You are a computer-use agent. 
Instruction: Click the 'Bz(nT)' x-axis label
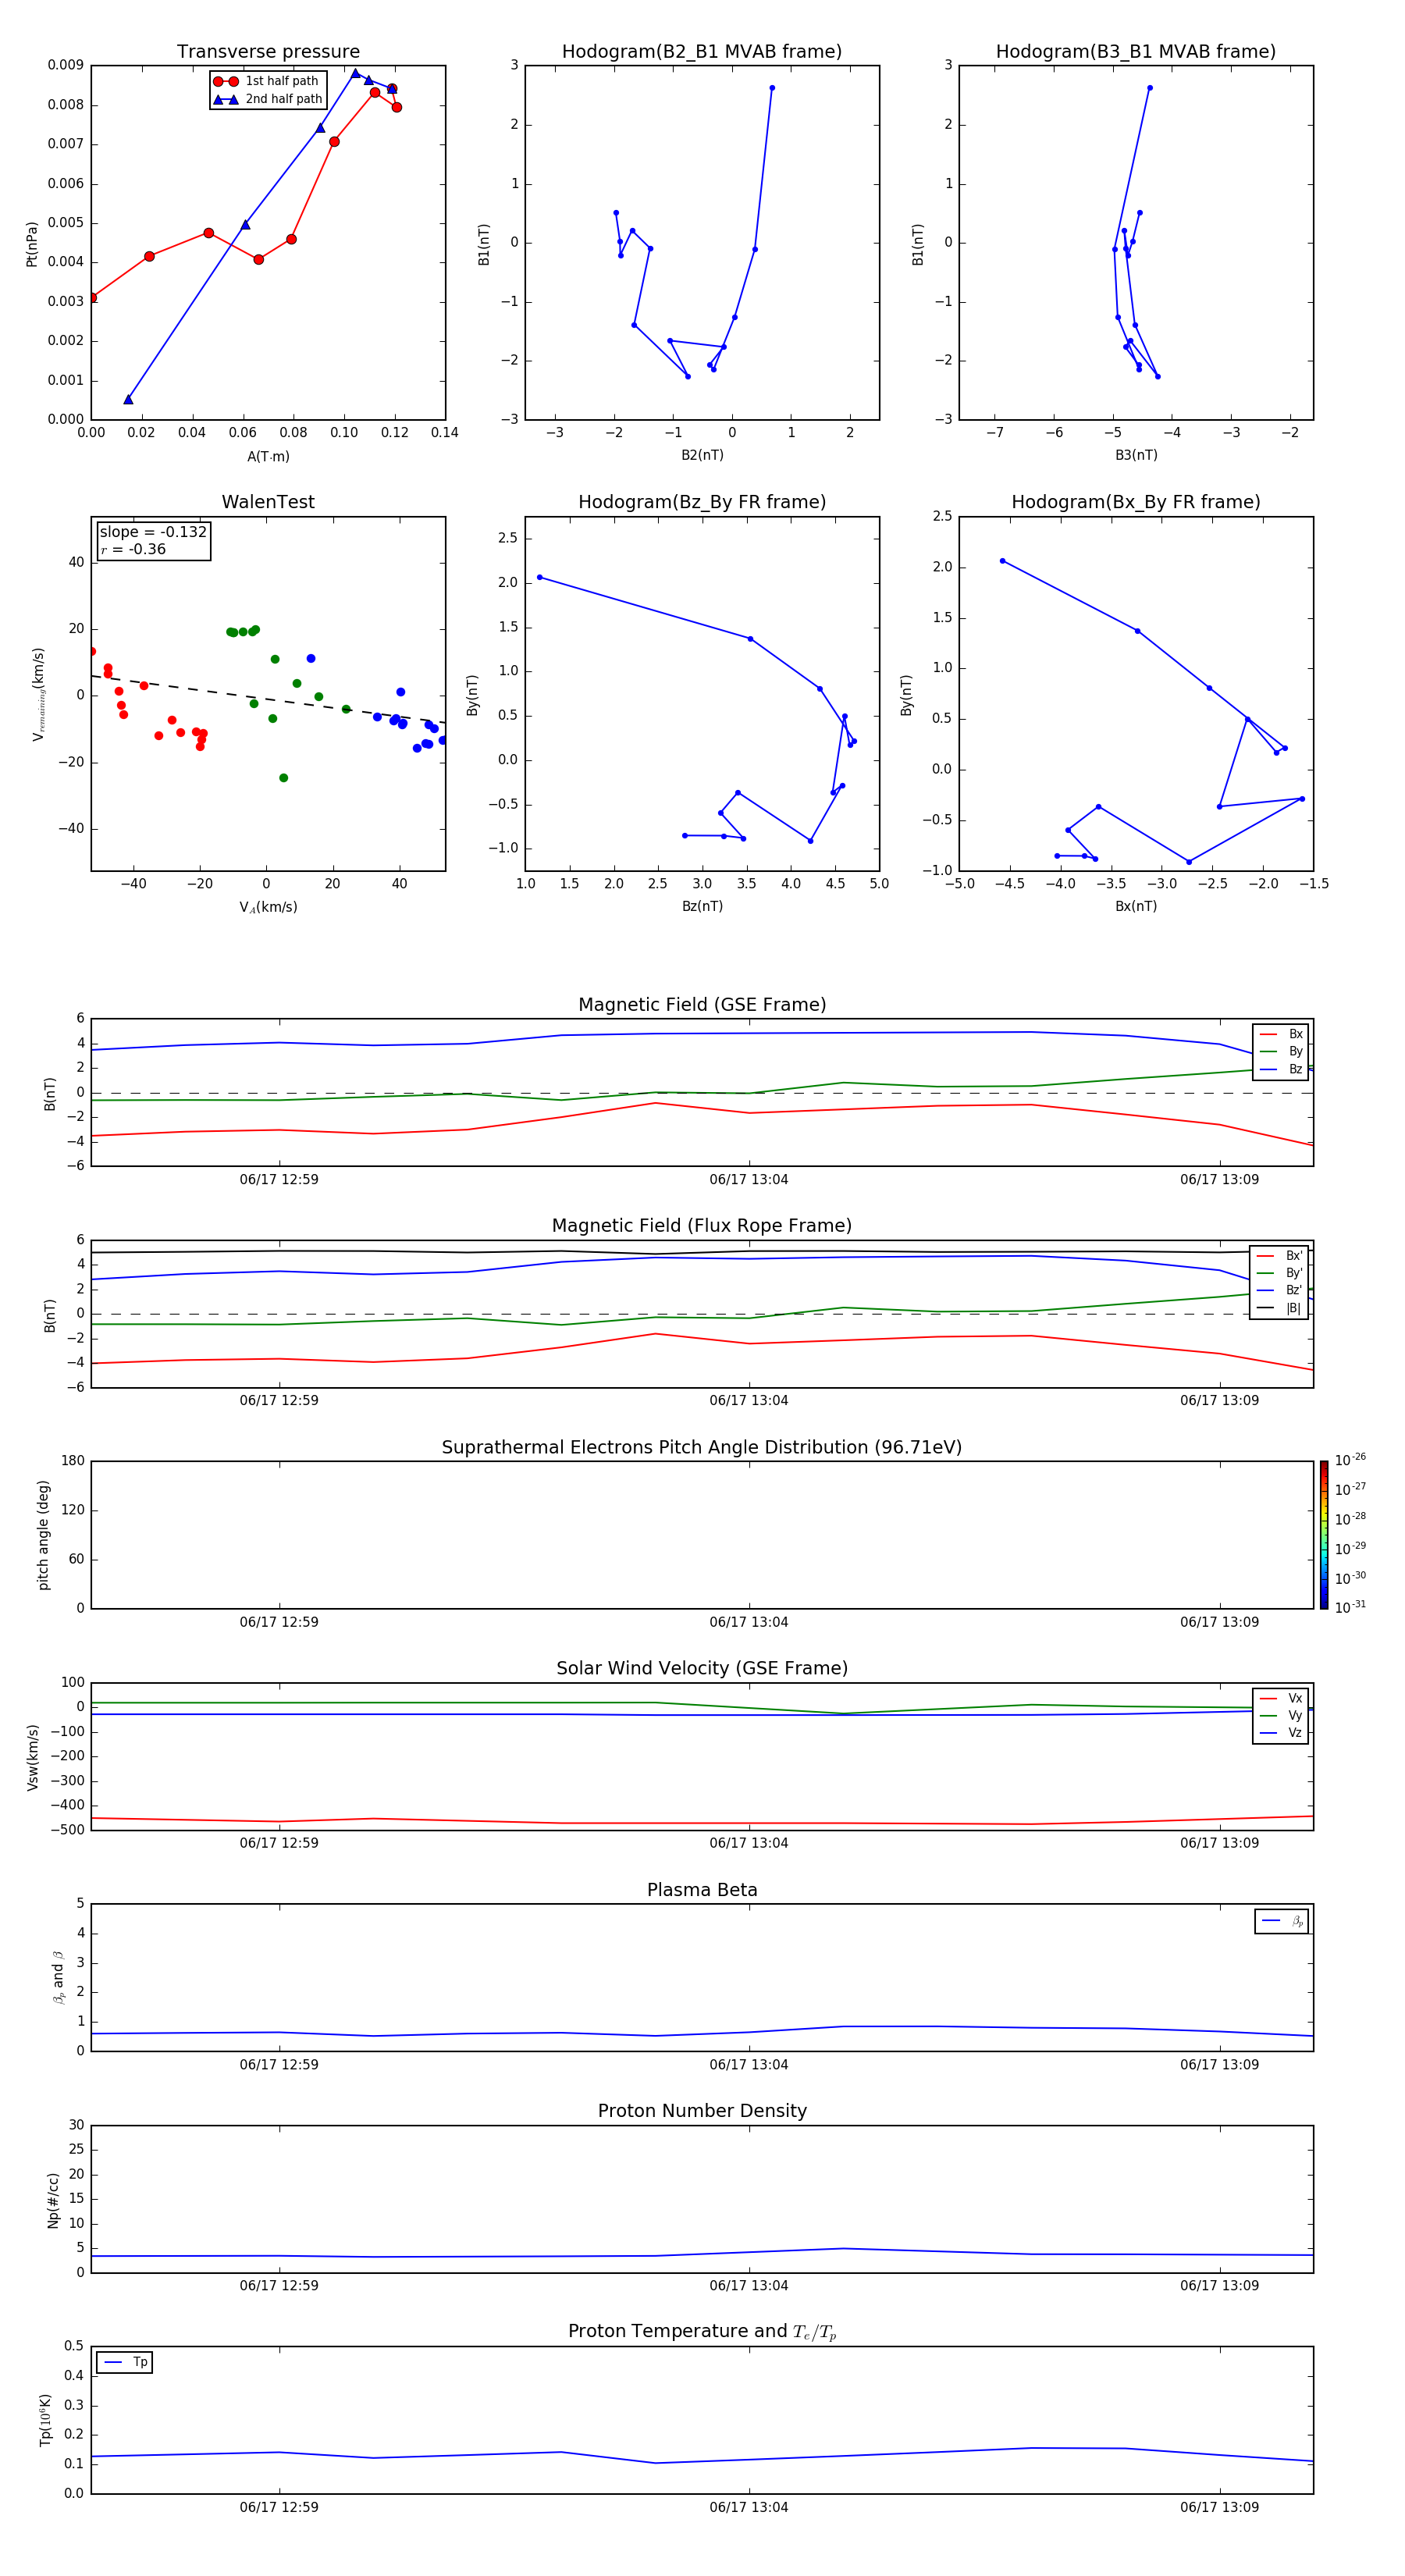pos(702,906)
